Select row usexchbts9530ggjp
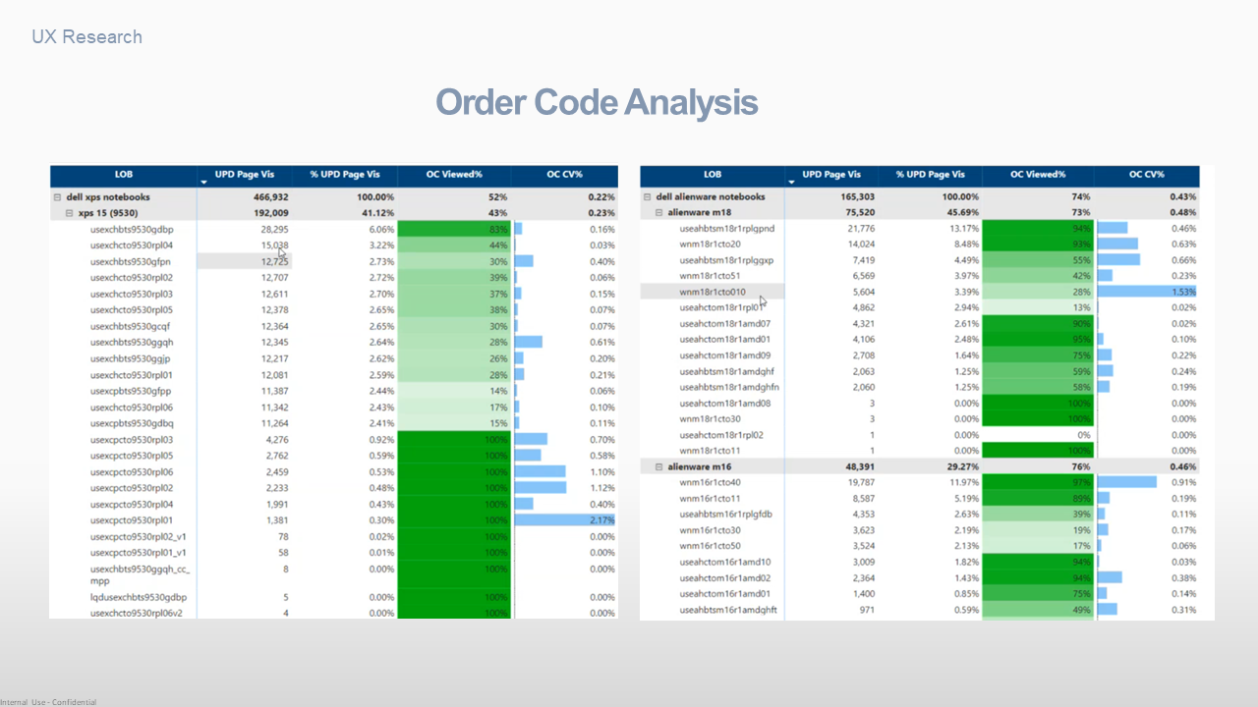This screenshot has width=1258, height=707. tap(334, 358)
